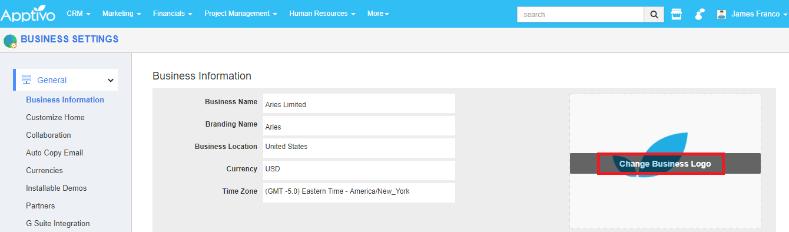Open the CRM dropdown menu
Screen dimensions: 789x232
(x=78, y=14)
